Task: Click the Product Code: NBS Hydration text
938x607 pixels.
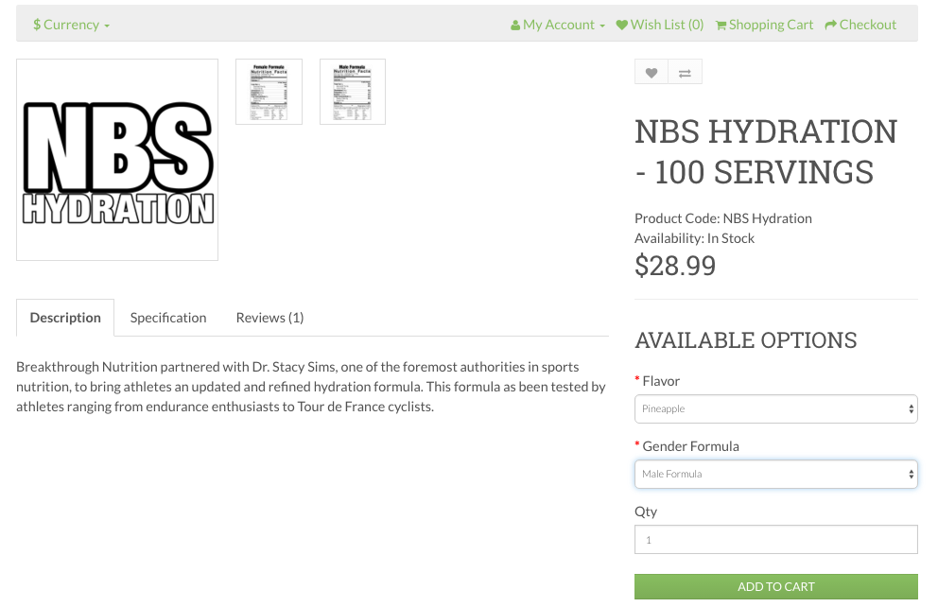Action: point(723,218)
